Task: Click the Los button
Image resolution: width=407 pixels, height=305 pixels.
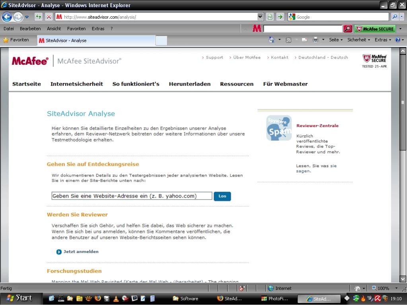Action: click(x=222, y=196)
